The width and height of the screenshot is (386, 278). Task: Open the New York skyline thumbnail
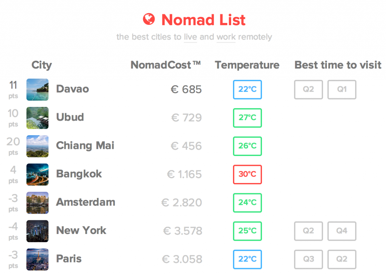coord(37,231)
